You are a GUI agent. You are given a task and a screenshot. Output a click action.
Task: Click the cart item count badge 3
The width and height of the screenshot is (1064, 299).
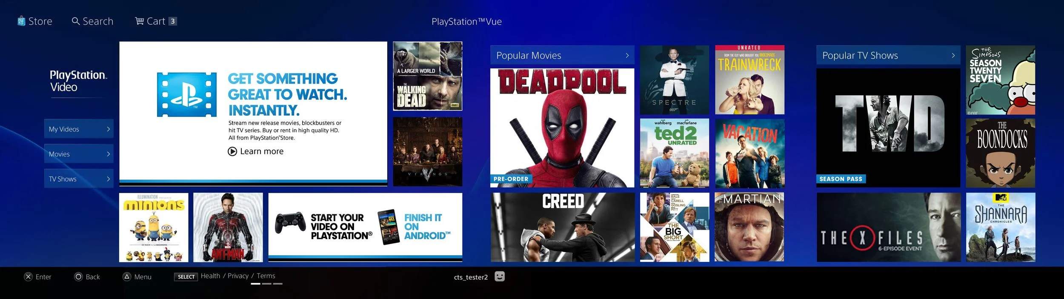[x=172, y=21]
